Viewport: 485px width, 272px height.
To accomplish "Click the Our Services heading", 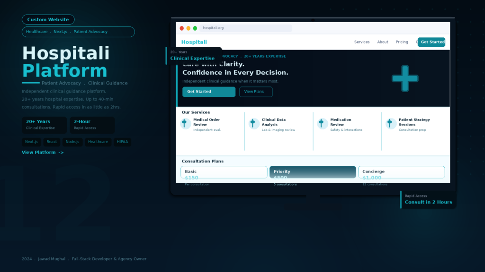I will coord(196,112).
